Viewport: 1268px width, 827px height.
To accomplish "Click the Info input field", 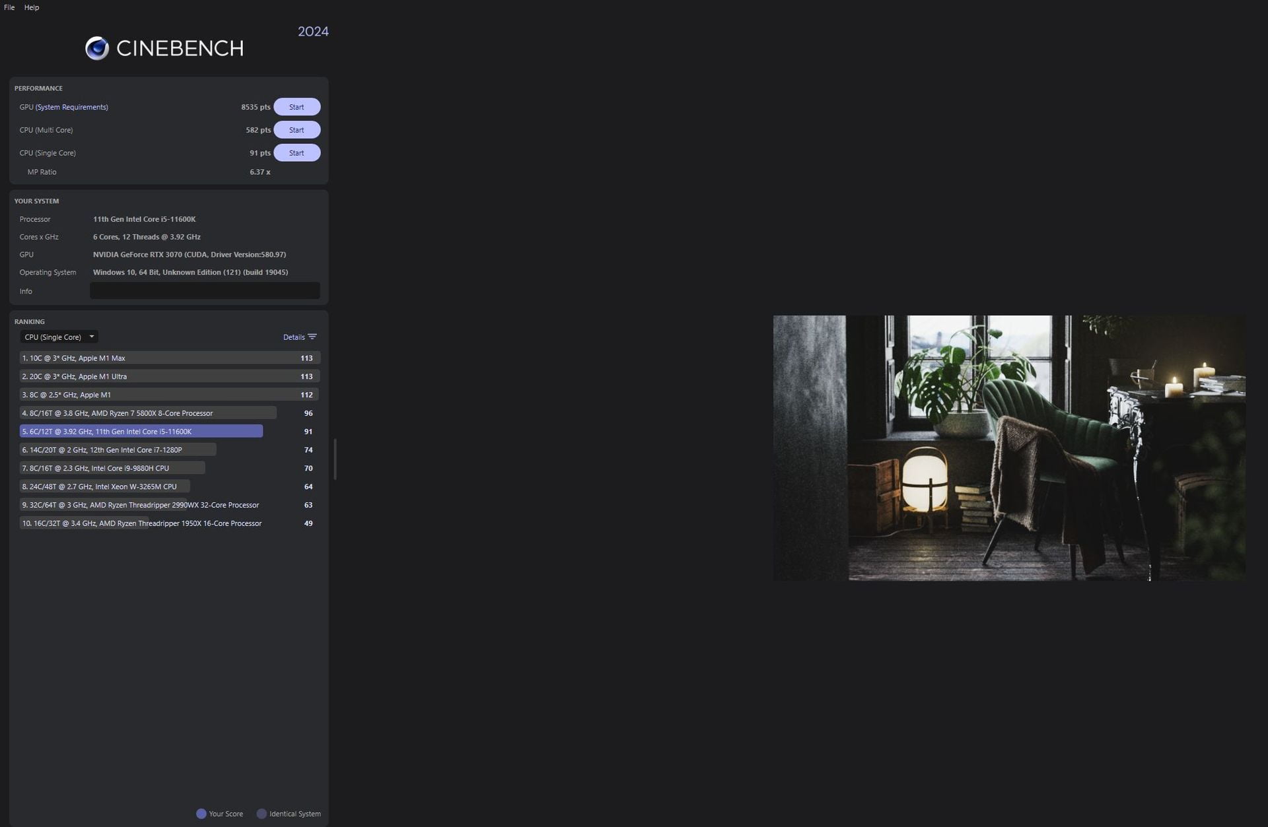I will pos(205,290).
